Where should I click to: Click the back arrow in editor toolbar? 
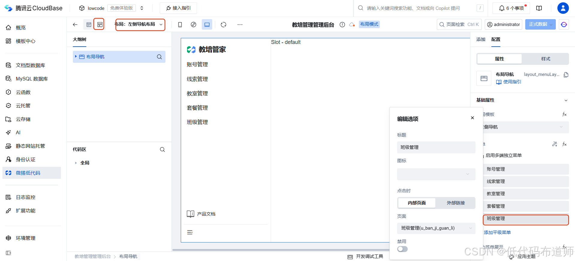pyautogui.click(x=75, y=25)
